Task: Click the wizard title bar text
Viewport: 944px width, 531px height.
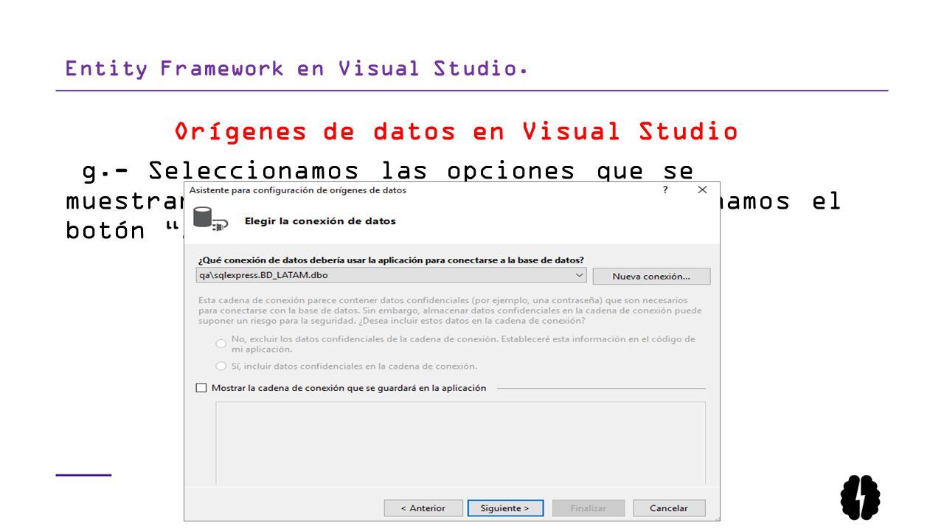Action: tap(298, 190)
